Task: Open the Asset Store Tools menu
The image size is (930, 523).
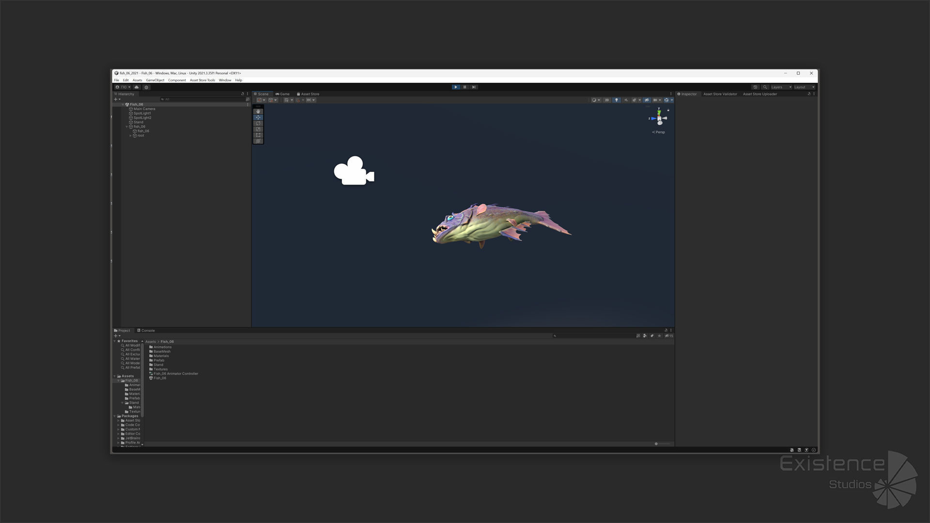Action: coord(202,80)
